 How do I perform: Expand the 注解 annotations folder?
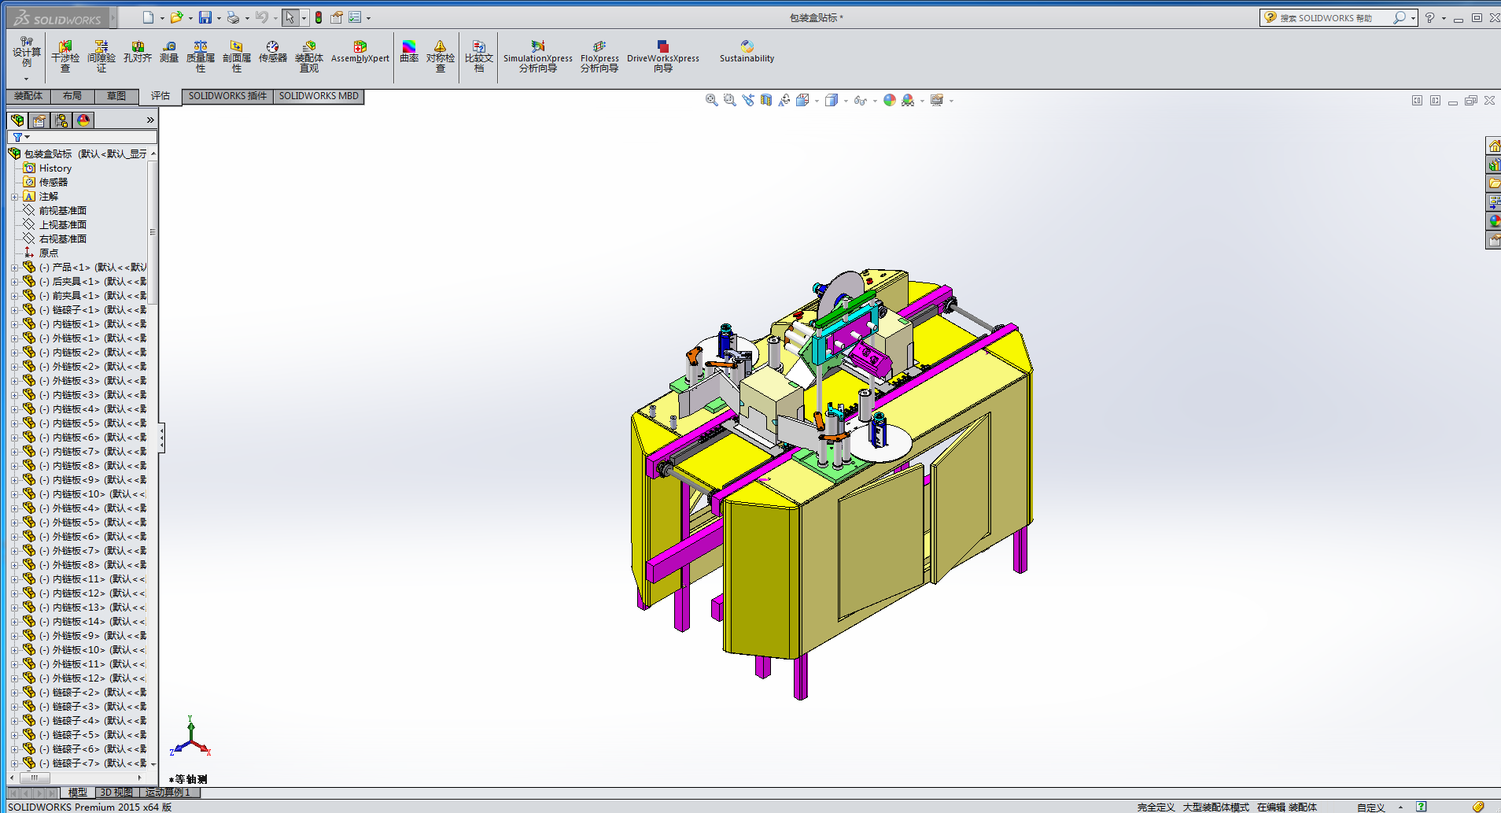click(14, 197)
